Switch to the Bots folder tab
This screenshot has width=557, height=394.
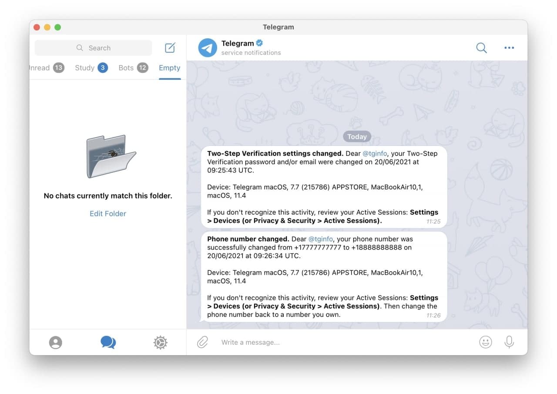pyautogui.click(x=134, y=67)
